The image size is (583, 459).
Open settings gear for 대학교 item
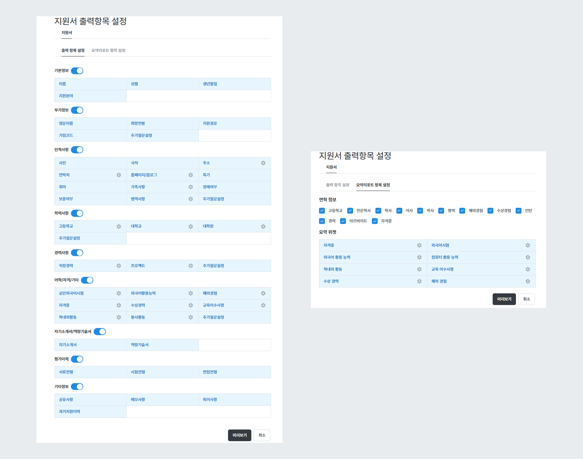point(191,227)
